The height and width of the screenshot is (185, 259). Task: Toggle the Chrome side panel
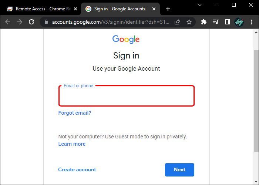228,22
